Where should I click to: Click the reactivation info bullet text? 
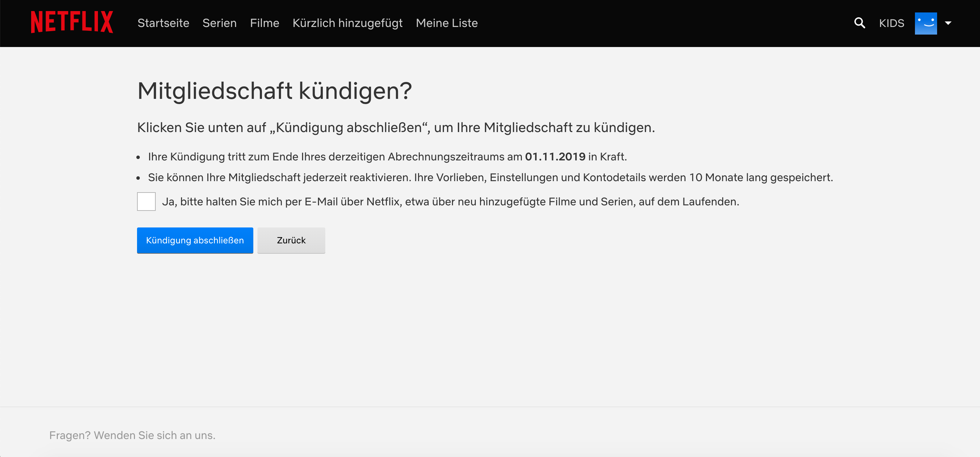490,178
